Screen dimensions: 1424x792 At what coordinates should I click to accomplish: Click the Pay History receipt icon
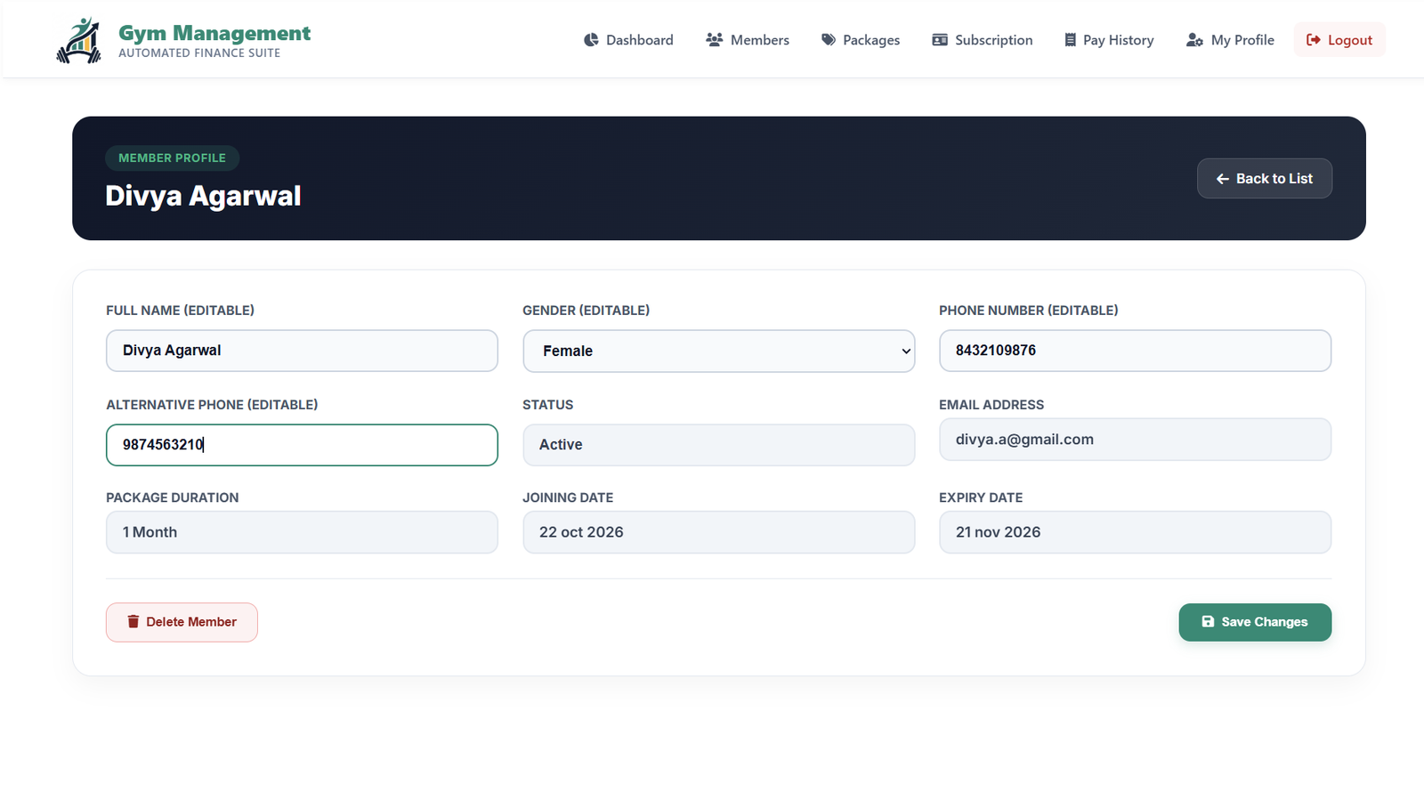point(1070,40)
